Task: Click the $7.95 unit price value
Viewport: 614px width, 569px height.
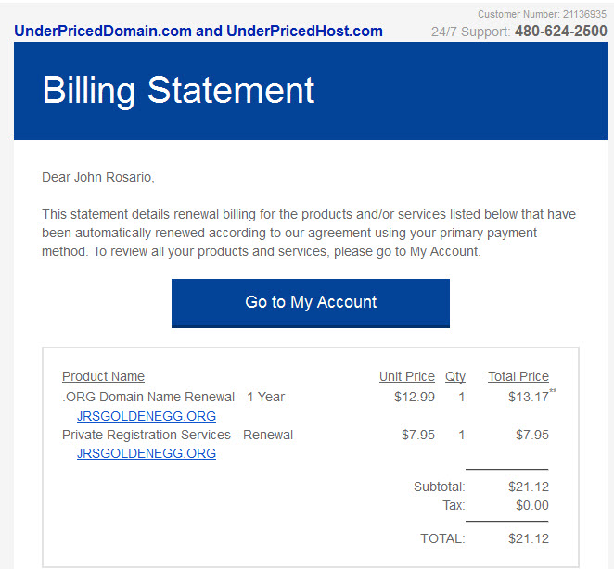Action: [x=418, y=435]
